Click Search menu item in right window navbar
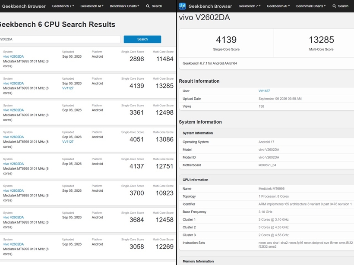The width and height of the screenshot is (354, 265). [341, 6]
